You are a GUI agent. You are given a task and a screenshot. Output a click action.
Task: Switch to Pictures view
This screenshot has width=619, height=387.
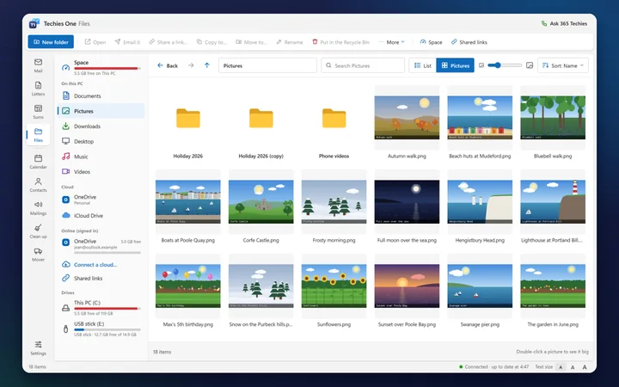[x=455, y=65]
